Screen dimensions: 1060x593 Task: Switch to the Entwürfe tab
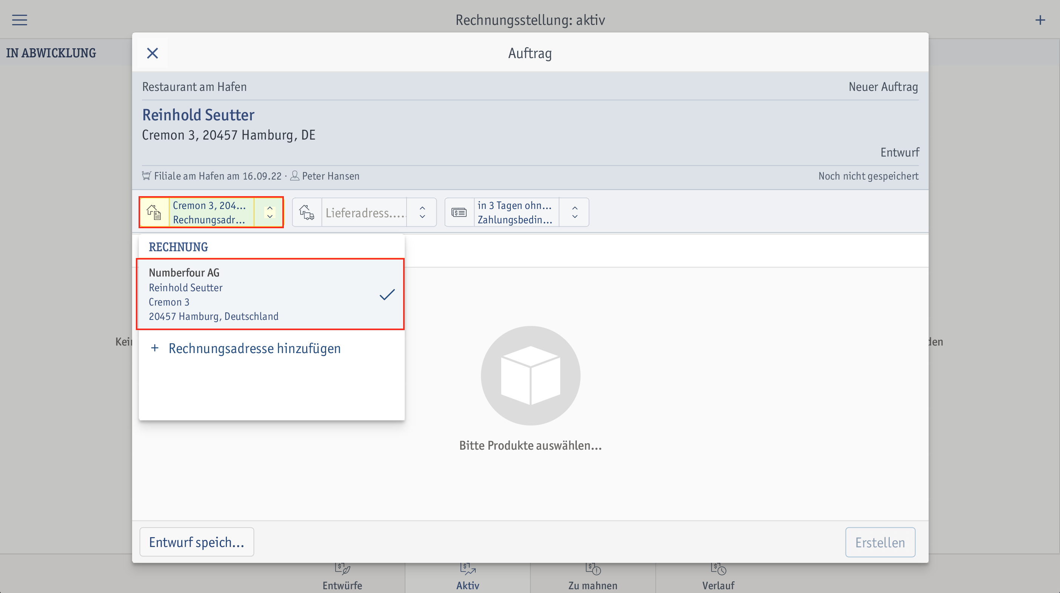click(x=342, y=578)
